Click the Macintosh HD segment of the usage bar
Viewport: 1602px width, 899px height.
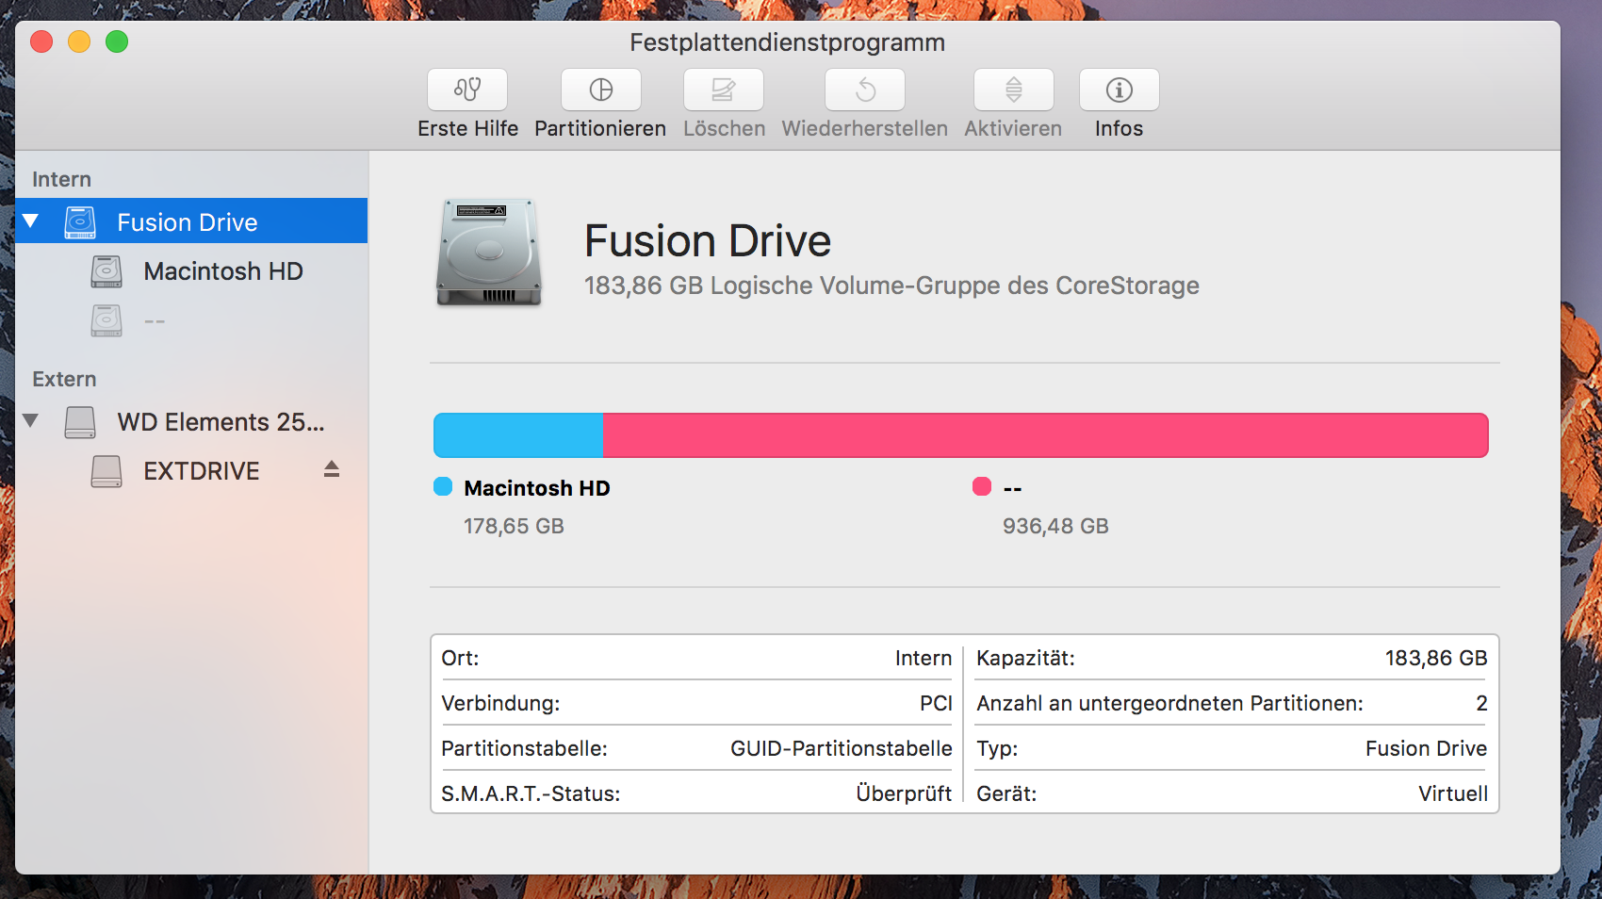point(516,434)
